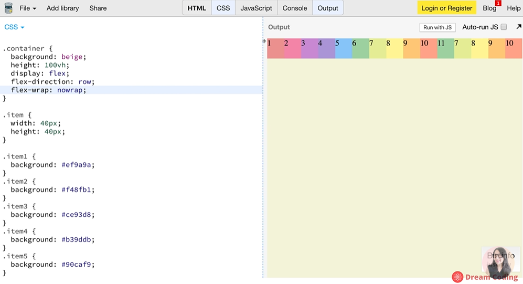Pop out the output with arrow icon
This screenshot has height=284, width=523.
(x=519, y=27)
